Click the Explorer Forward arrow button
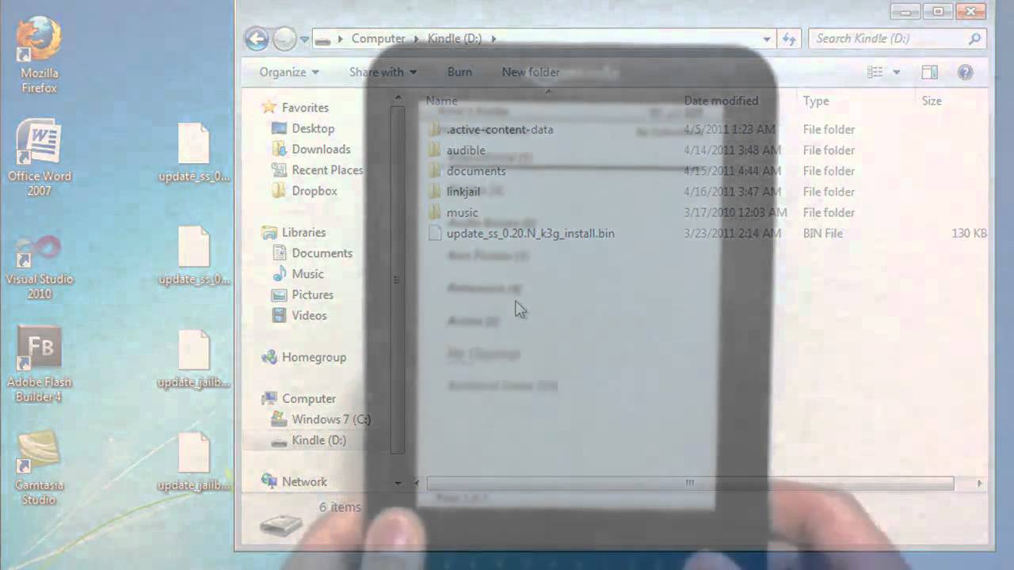1014x570 pixels. tap(284, 38)
